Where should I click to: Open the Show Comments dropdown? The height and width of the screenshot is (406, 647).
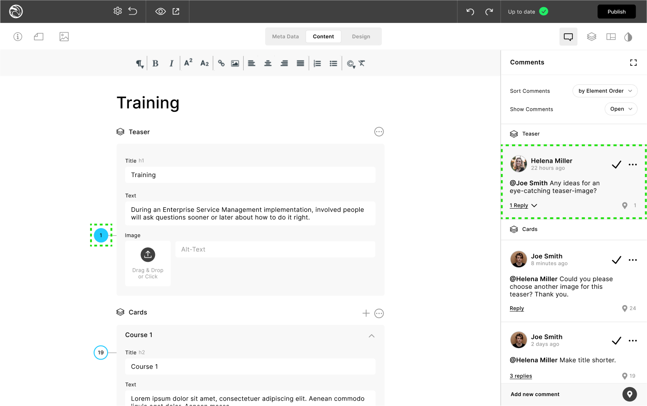coord(621,109)
